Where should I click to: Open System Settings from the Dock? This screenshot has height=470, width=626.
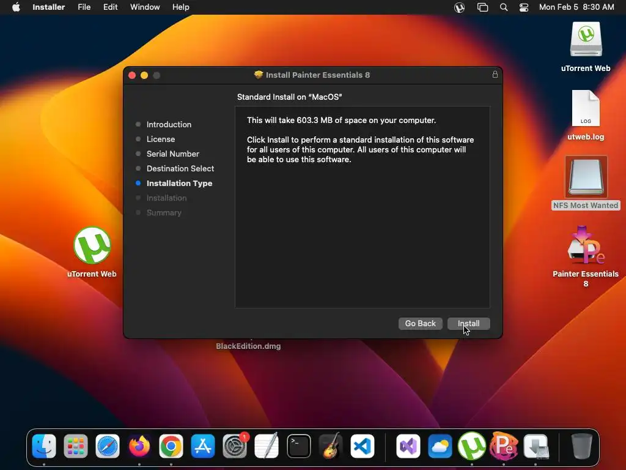click(x=235, y=446)
